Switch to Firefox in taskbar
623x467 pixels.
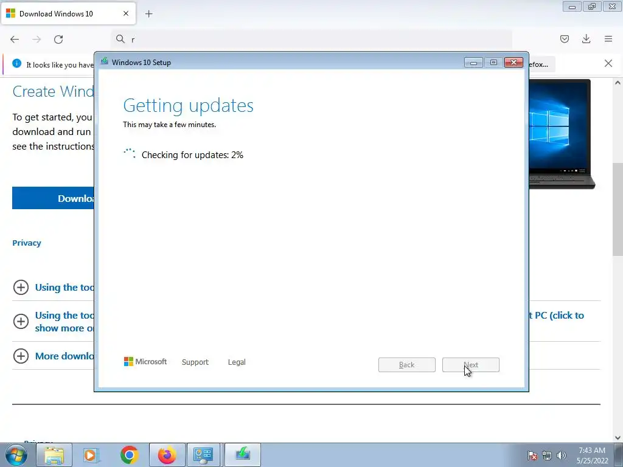click(x=167, y=455)
